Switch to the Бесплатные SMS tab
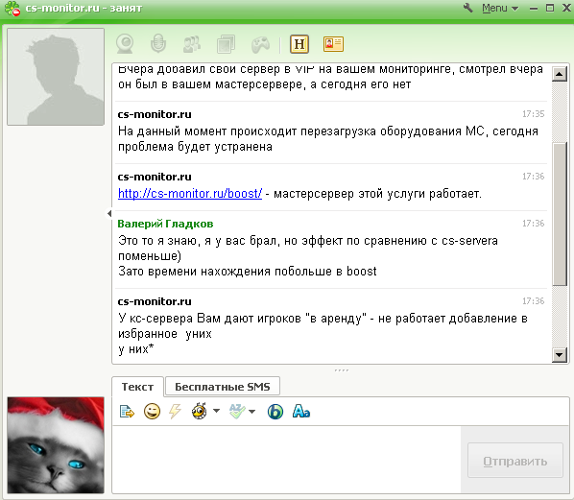The height and width of the screenshot is (500, 574). (223, 387)
